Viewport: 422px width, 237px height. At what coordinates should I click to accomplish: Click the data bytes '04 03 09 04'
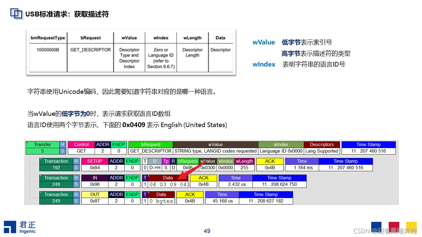point(168,184)
